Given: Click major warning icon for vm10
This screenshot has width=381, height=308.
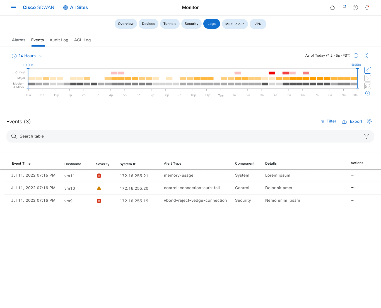Looking at the screenshot, I should [99, 188].
